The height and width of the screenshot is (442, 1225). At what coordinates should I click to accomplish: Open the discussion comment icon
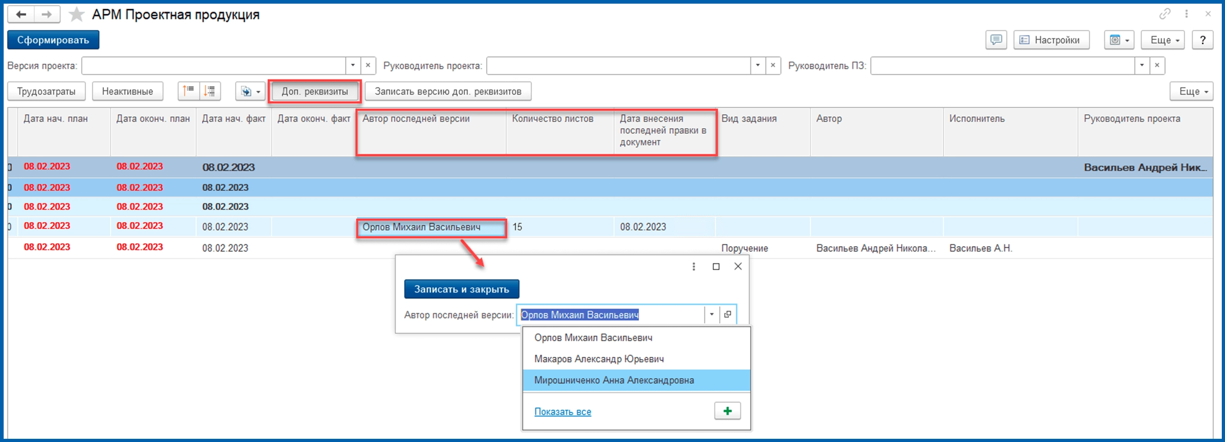pyautogui.click(x=996, y=40)
